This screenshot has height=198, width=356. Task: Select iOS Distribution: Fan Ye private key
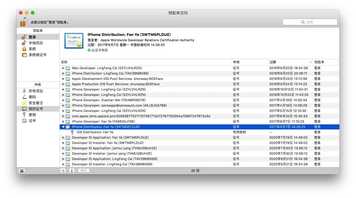pos(199,132)
